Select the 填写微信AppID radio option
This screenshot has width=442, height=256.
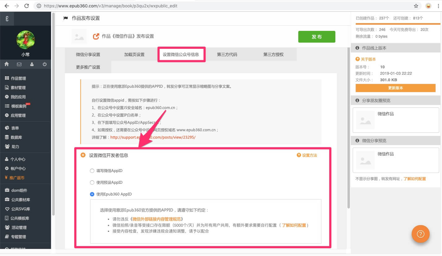(92, 171)
